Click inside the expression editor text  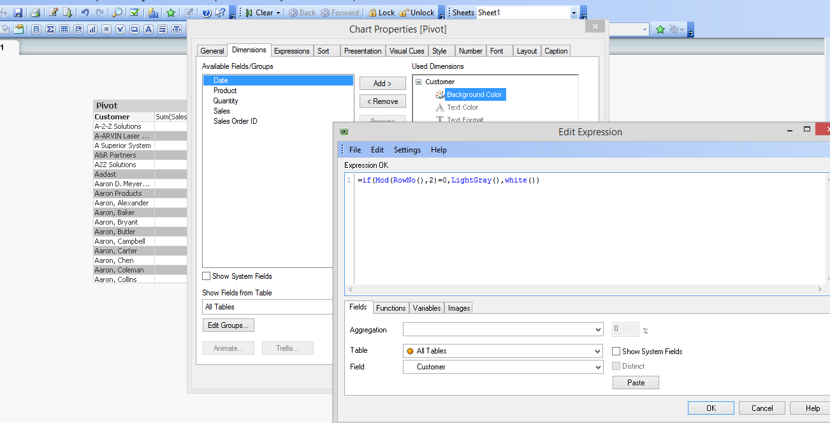point(449,180)
